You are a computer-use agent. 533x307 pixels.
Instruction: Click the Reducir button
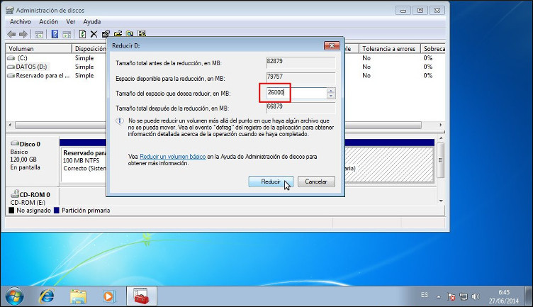click(271, 182)
